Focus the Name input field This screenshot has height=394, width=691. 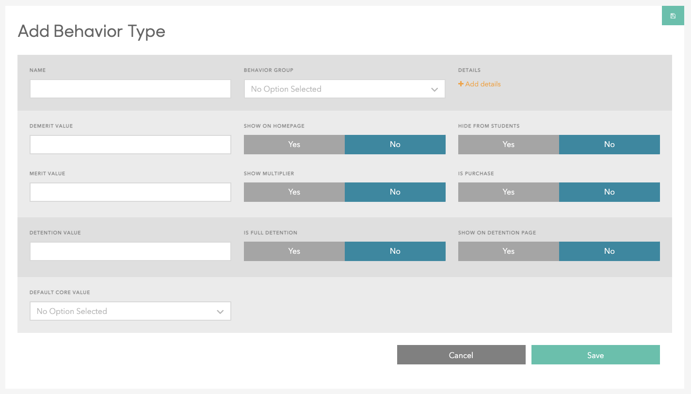[x=130, y=89]
